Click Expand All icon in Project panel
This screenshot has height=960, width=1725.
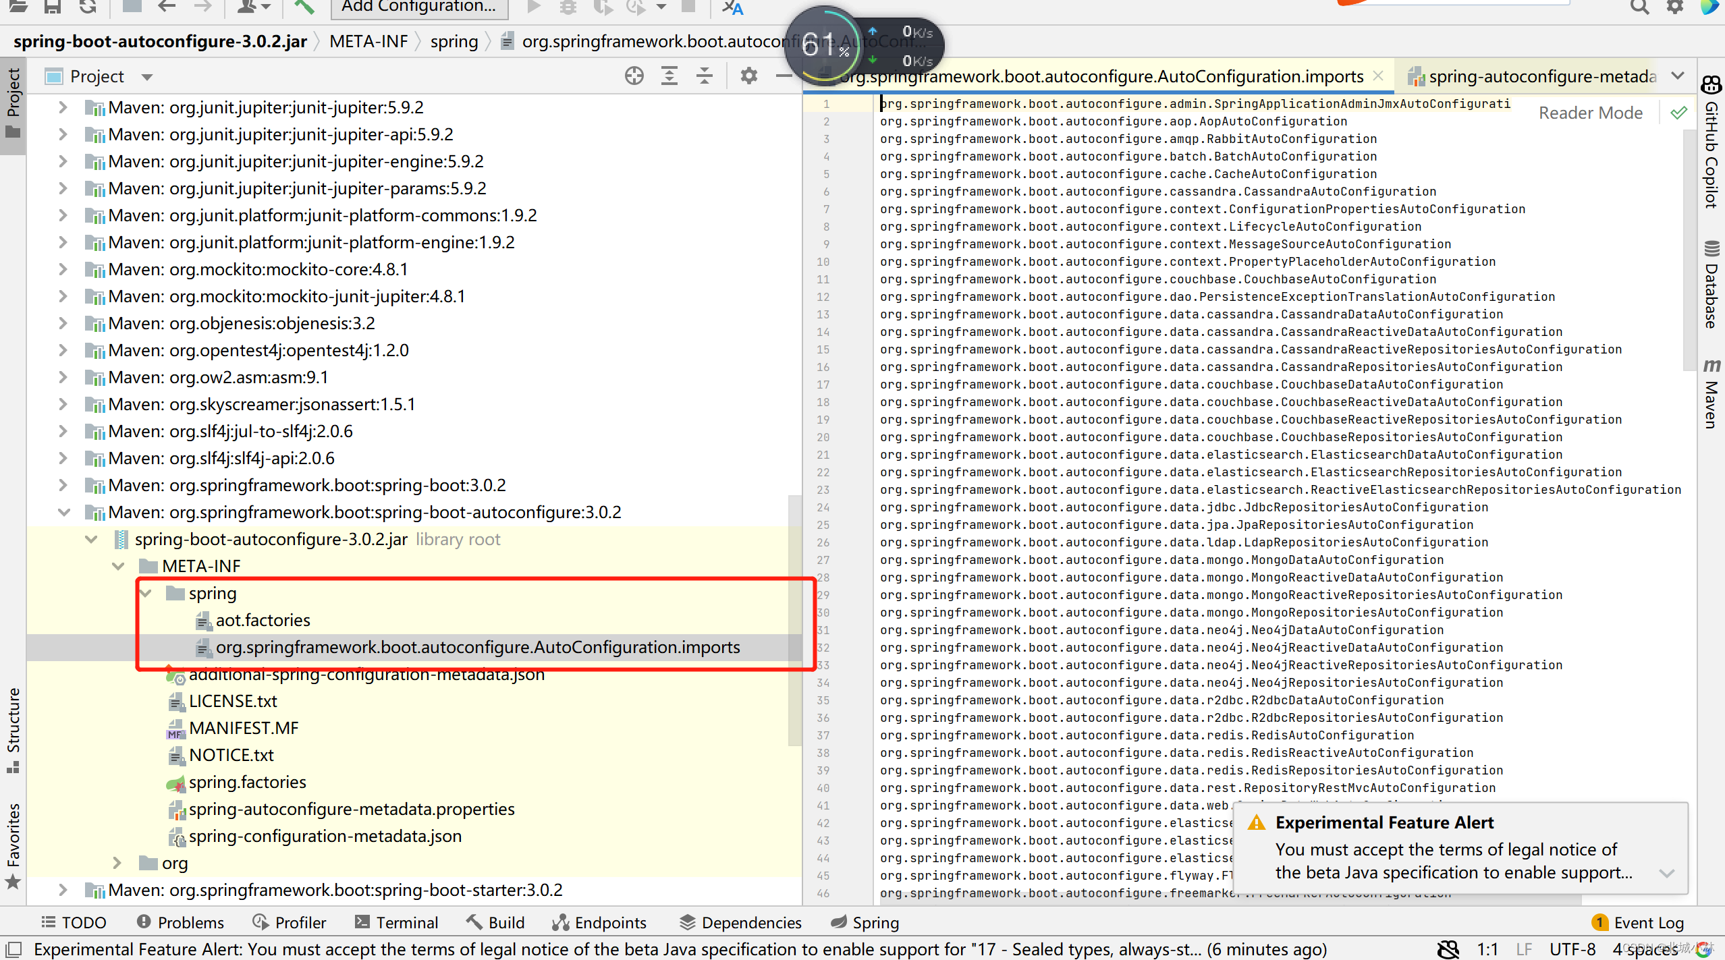click(x=669, y=76)
